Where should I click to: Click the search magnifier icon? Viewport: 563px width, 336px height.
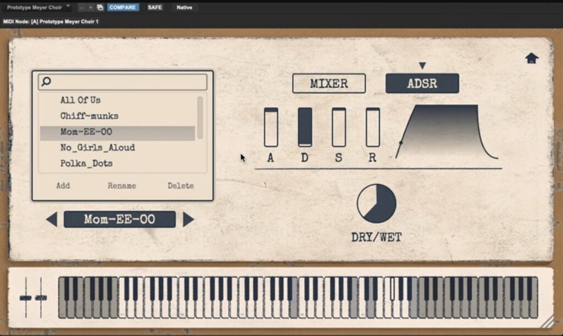[x=46, y=81]
